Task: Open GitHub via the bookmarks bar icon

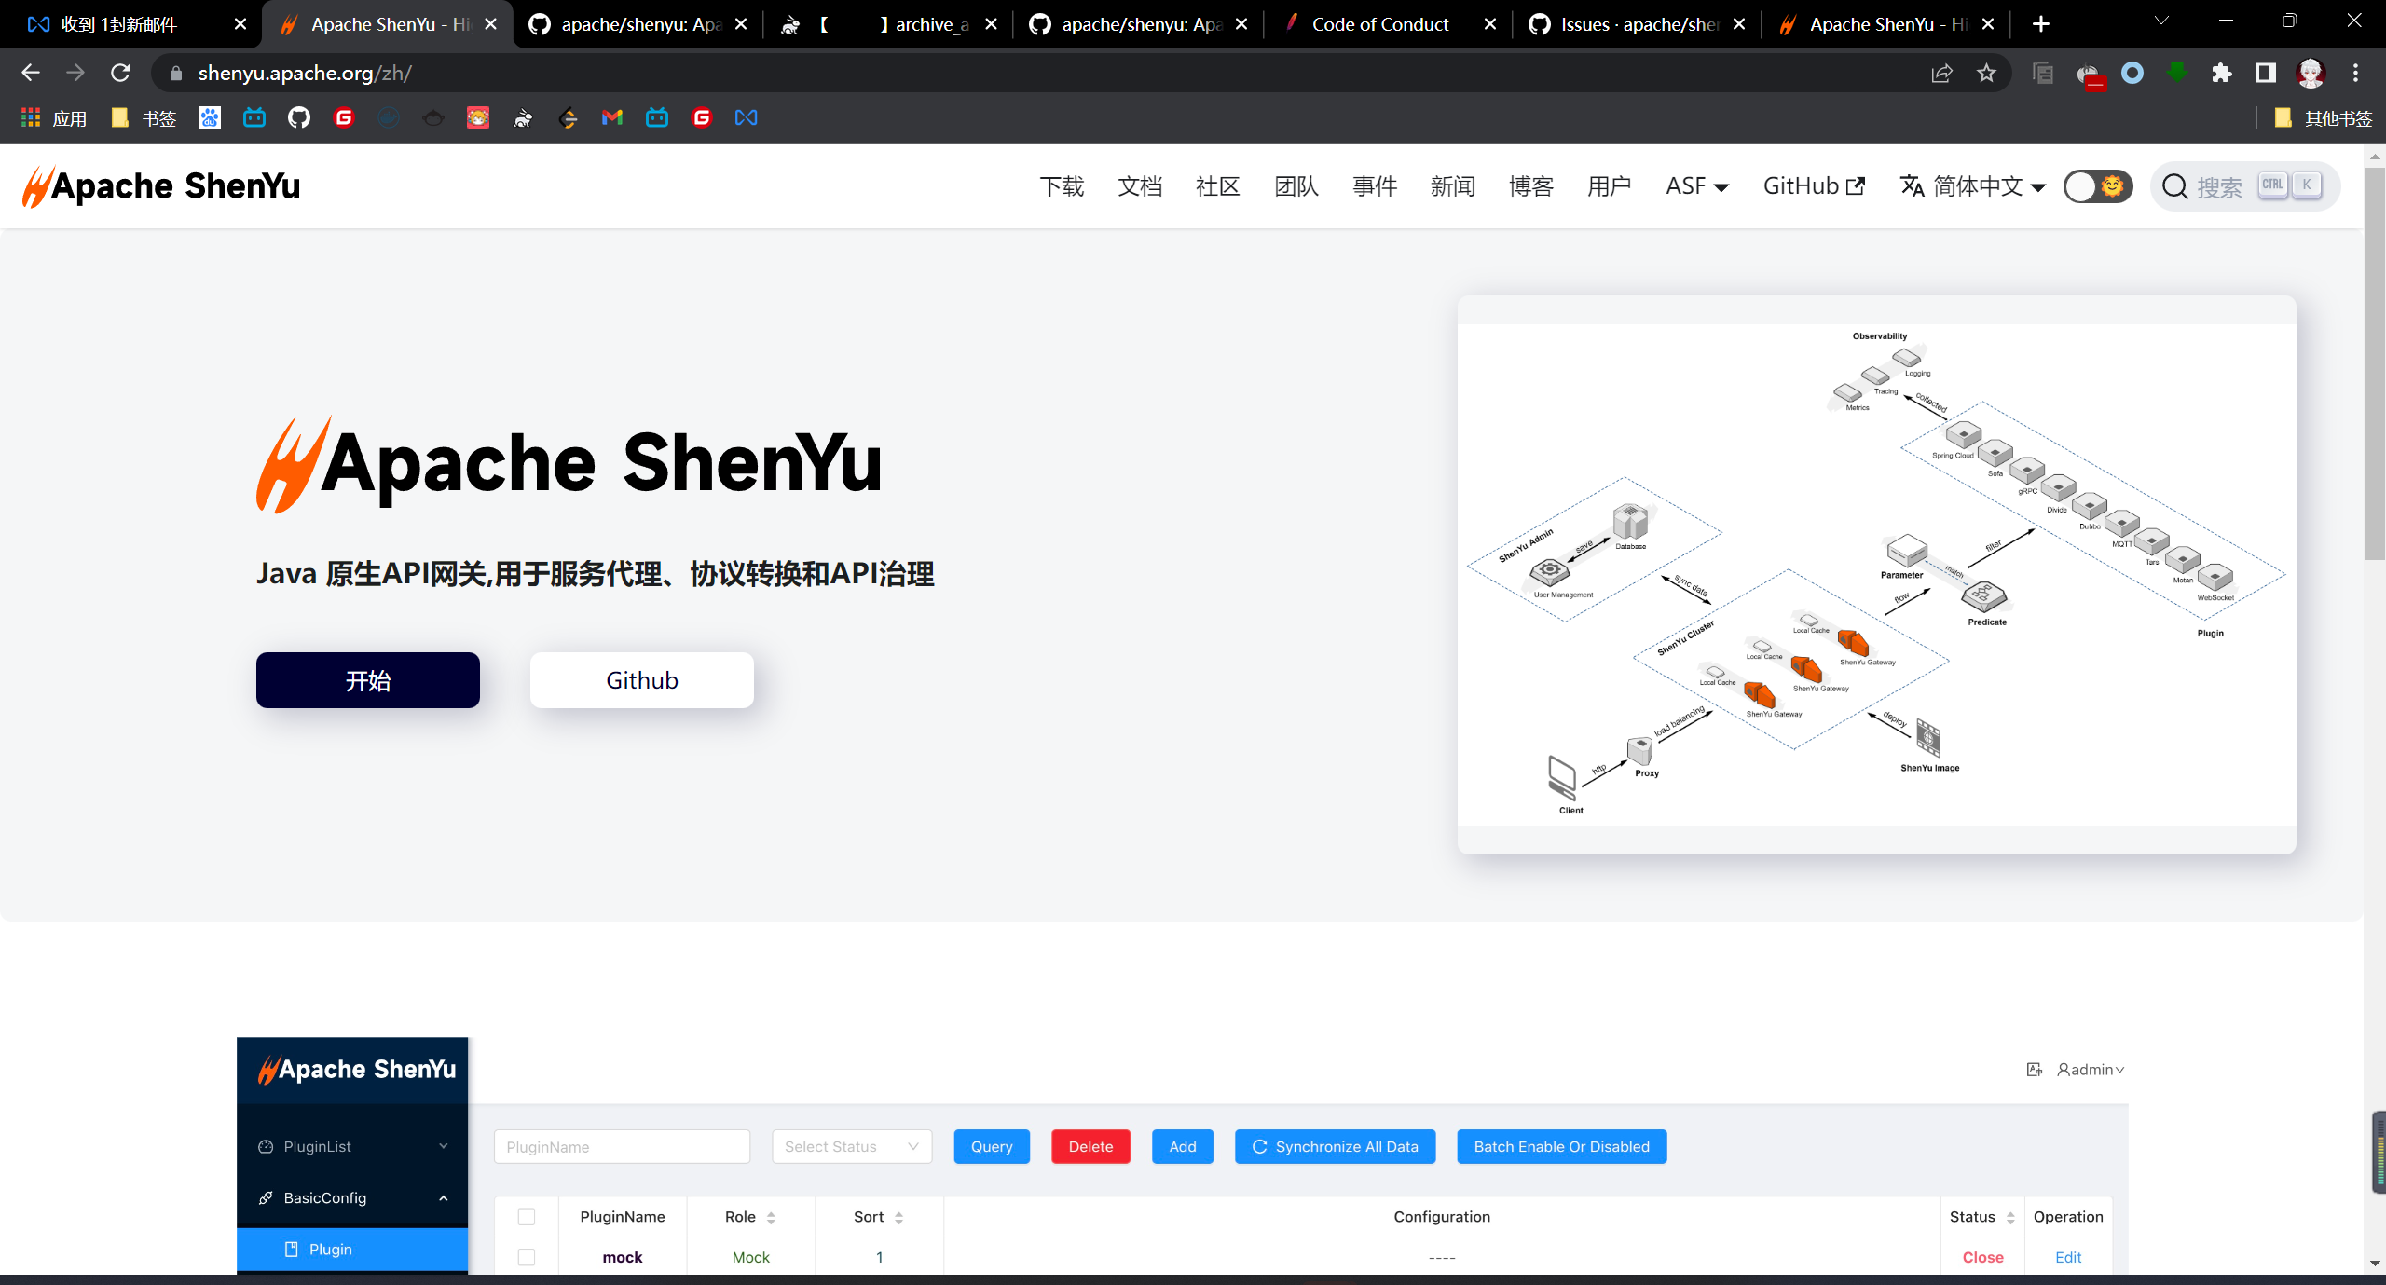Action: point(298,117)
